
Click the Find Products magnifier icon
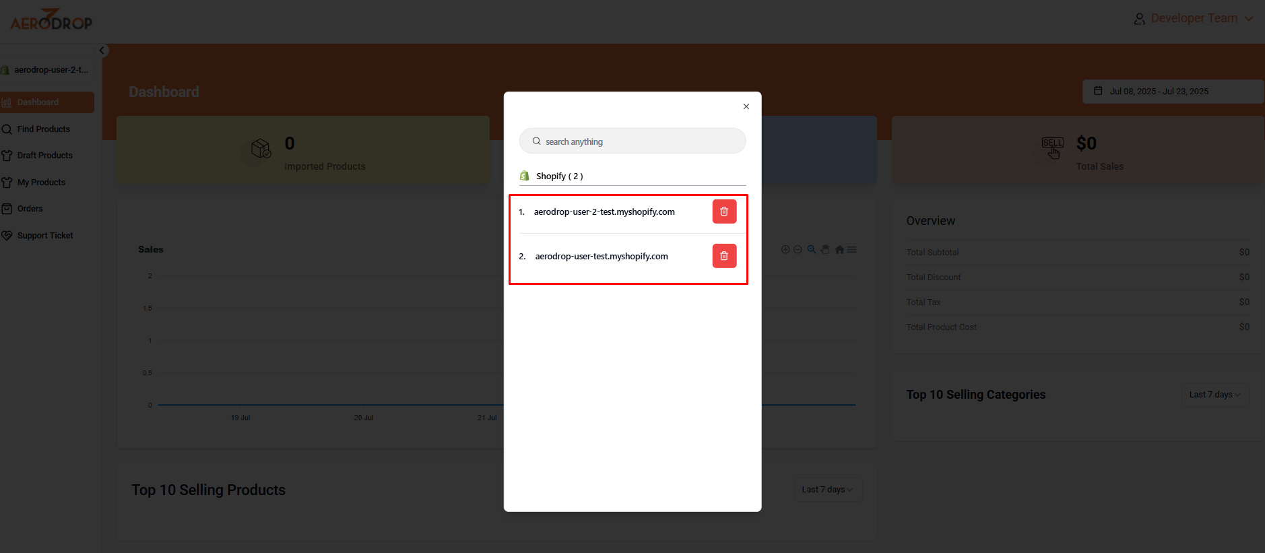7,129
